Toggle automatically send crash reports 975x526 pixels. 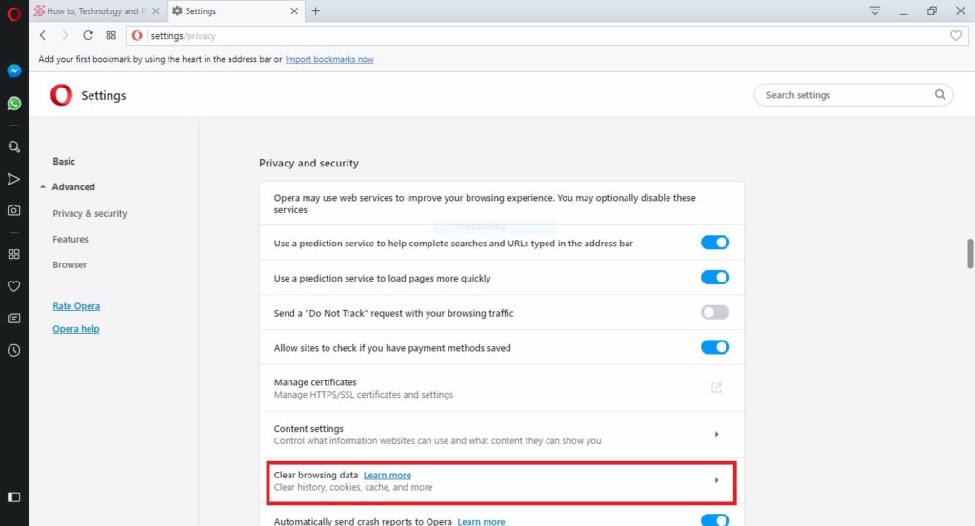[x=714, y=519]
